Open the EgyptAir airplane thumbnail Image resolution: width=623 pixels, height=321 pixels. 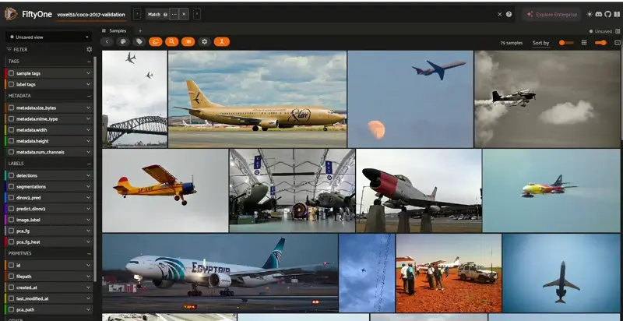(x=220, y=273)
